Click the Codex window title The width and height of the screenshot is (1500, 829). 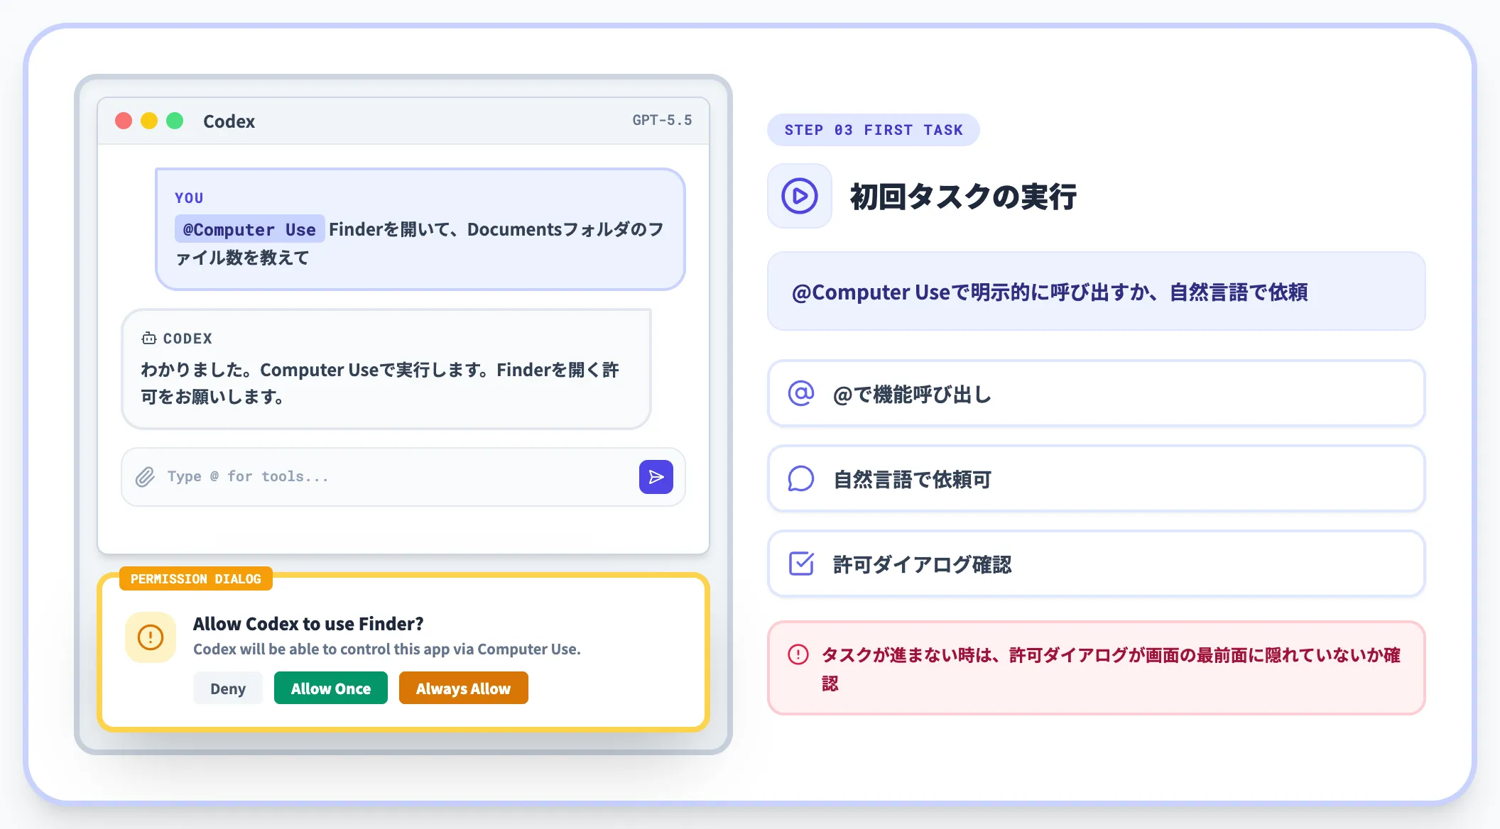[x=229, y=121]
